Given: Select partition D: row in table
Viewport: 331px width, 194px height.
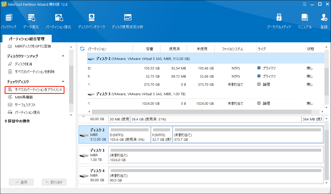Looking at the screenshot, I should point(205,68).
